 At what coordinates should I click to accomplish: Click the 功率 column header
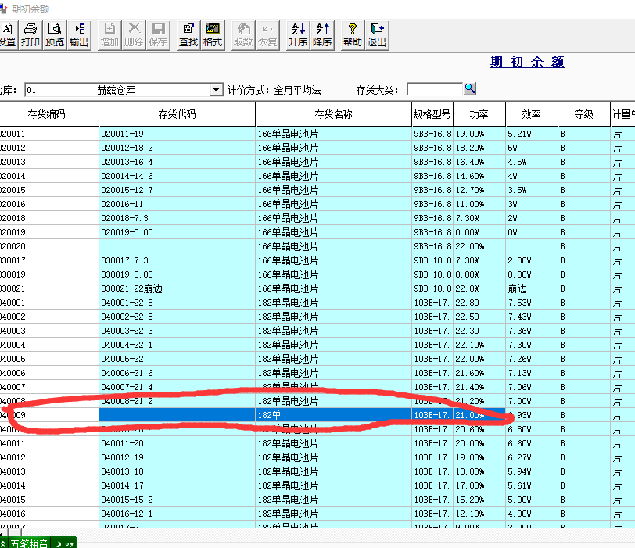click(x=479, y=114)
